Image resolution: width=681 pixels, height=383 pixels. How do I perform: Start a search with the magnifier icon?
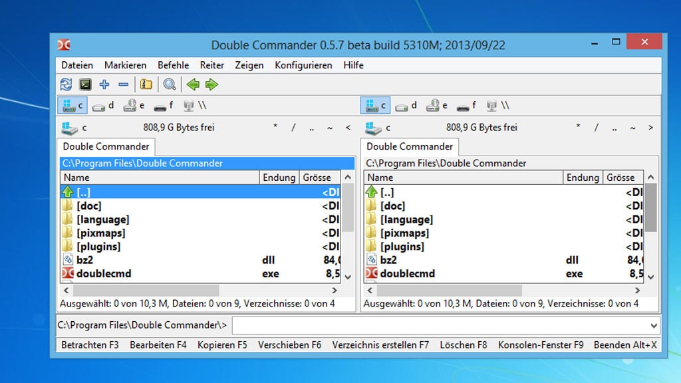[169, 84]
